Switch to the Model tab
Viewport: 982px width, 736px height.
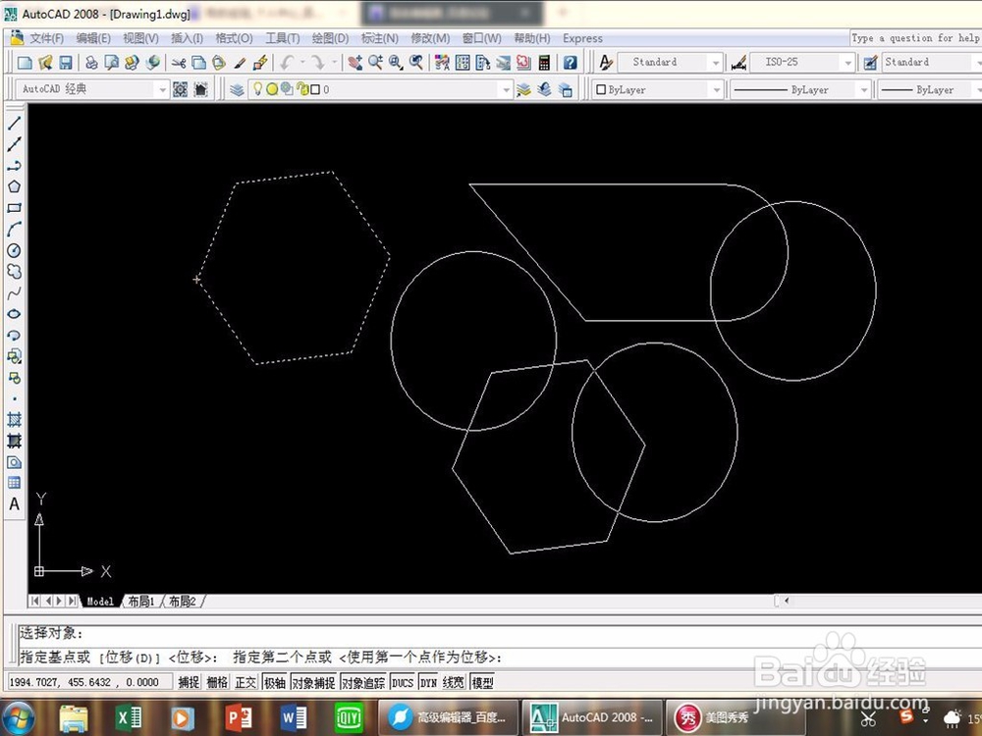click(x=100, y=602)
